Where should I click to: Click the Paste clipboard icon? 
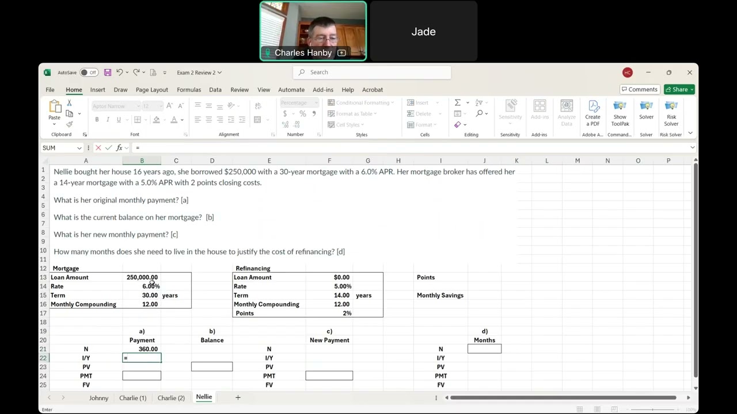pos(55,107)
